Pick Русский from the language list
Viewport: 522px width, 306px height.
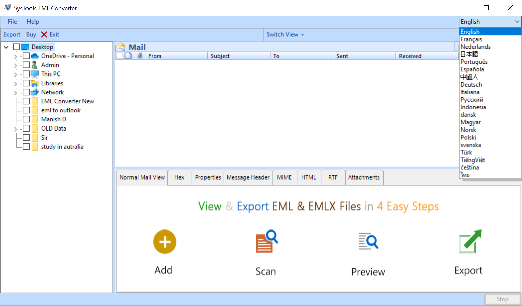[x=490, y=100]
